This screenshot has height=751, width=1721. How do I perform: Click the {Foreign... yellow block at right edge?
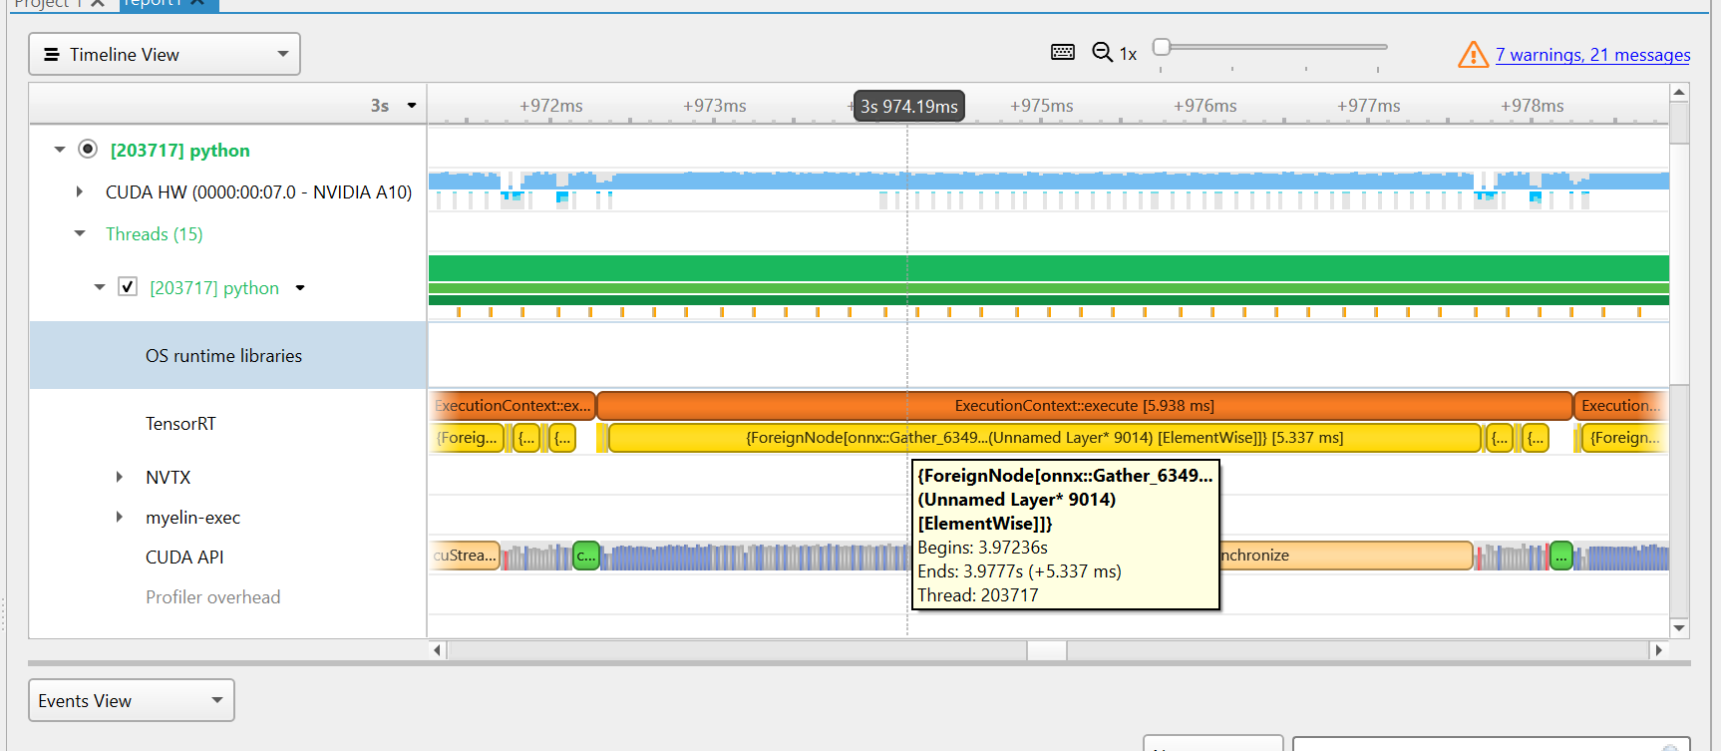(x=1624, y=437)
